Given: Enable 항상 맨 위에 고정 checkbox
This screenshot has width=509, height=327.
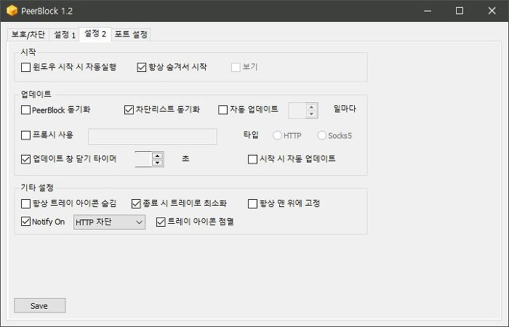Looking at the screenshot, I should coord(252,203).
